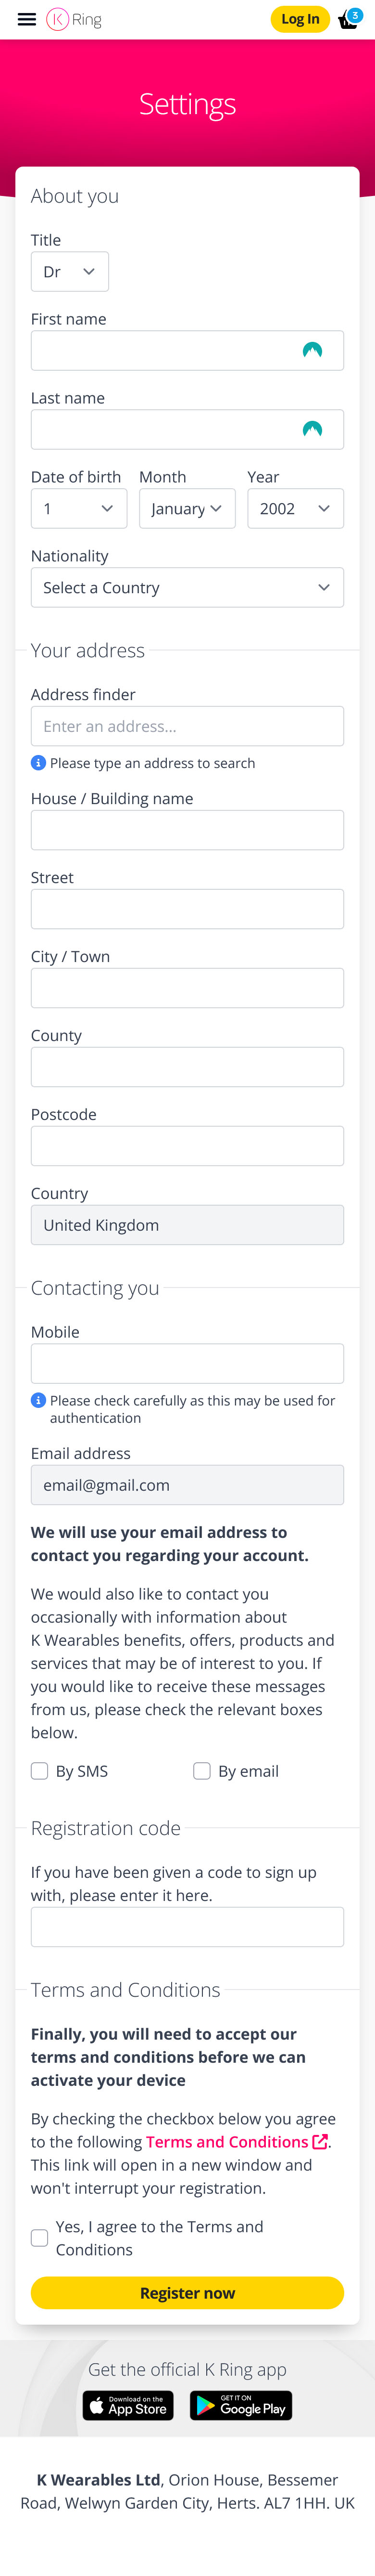Tick the By SMS checkbox
This screenshot has width=375, height=2576.
pyautogui.click(x=40, y=1771)
